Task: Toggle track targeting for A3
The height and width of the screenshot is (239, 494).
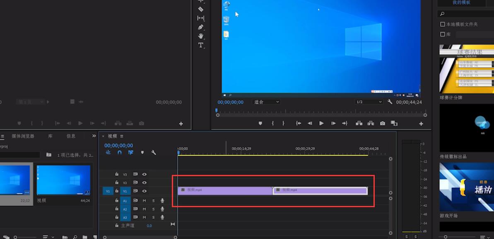Action: click(x=125, y=217)
